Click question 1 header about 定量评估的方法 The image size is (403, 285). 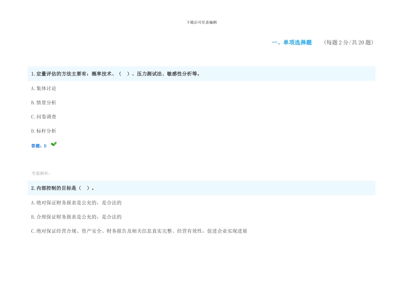pos(201,74)
